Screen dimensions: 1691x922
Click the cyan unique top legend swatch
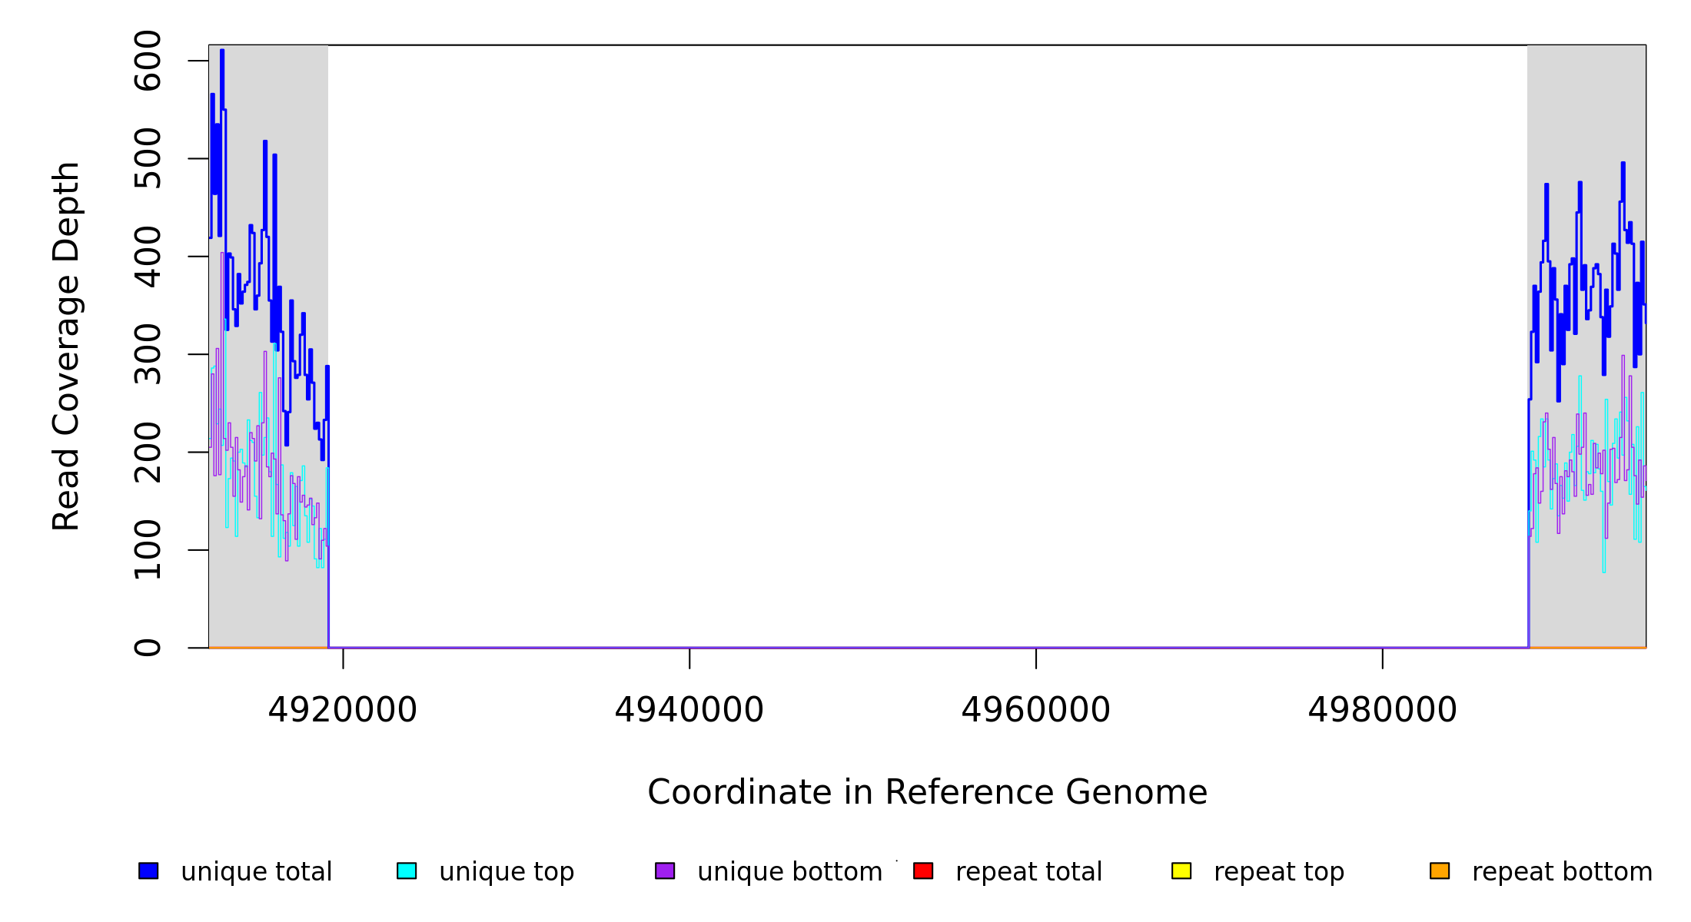(x=407, y=871)
